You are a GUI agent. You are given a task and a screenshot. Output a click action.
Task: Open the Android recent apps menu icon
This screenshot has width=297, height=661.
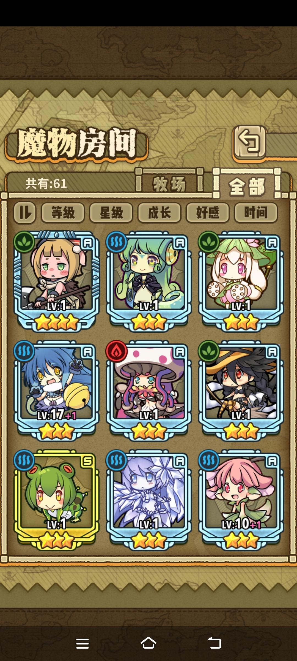click(82, 643)
